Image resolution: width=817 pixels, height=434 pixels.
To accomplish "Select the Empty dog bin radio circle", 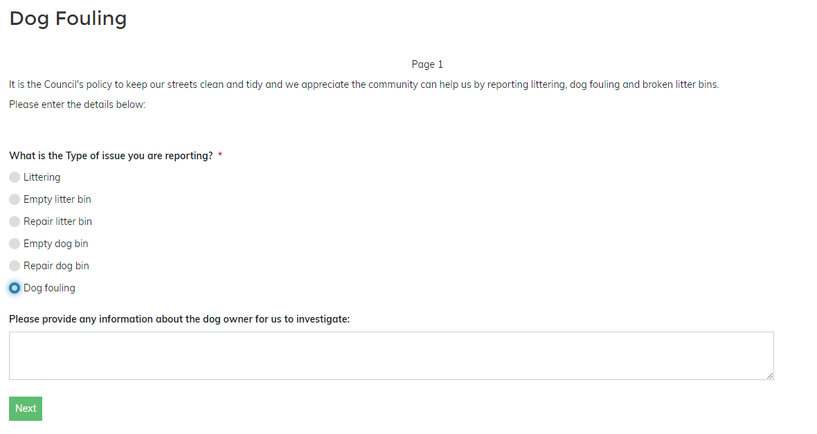I will (x=15, y=244).
